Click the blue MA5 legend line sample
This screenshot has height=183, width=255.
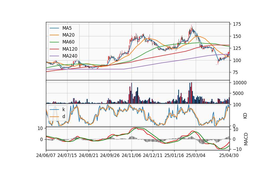tap(54, 28)
